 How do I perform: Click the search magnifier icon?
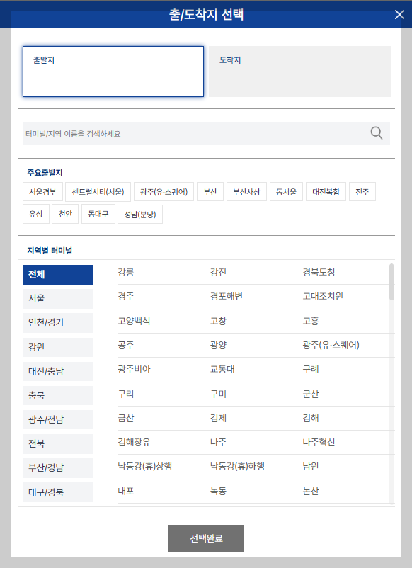376,133
